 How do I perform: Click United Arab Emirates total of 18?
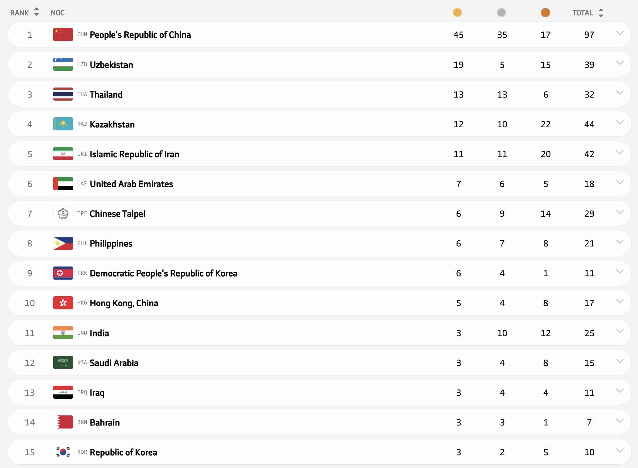(x=589, y=184)
